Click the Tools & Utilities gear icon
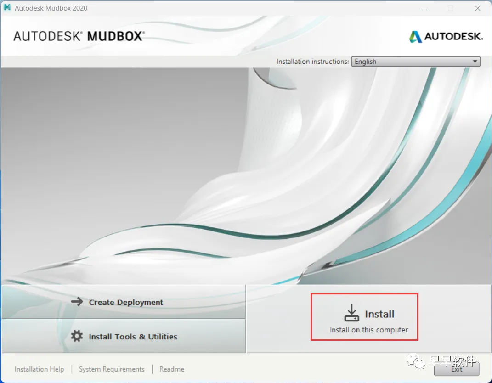This screenshot has width=492, height=383. click(x=77, y=336)
